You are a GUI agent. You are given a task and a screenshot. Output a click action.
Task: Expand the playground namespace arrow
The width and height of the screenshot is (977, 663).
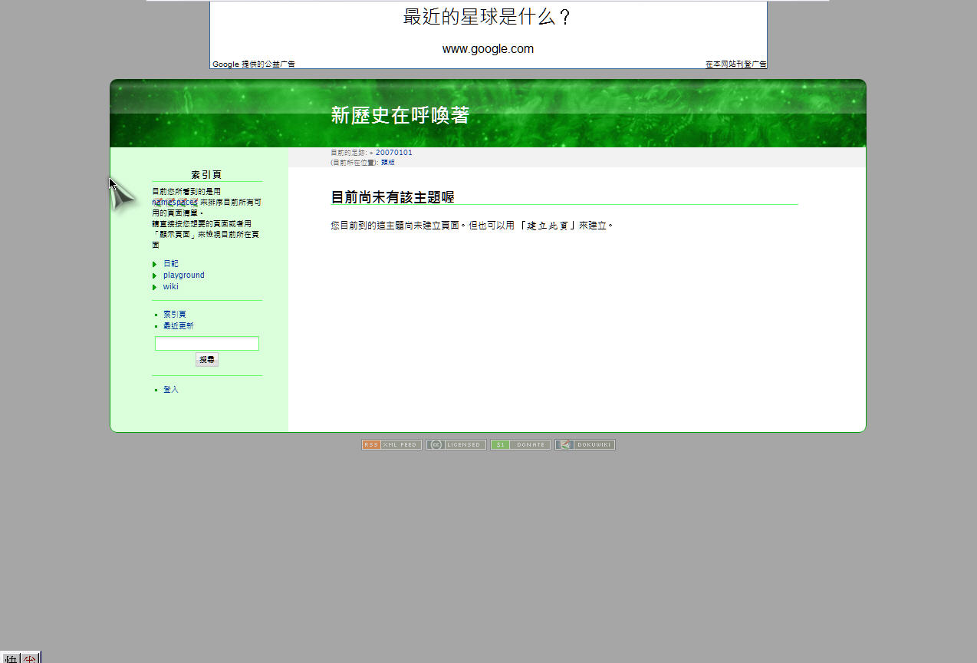pyautogui.click(x=155, y=275)
